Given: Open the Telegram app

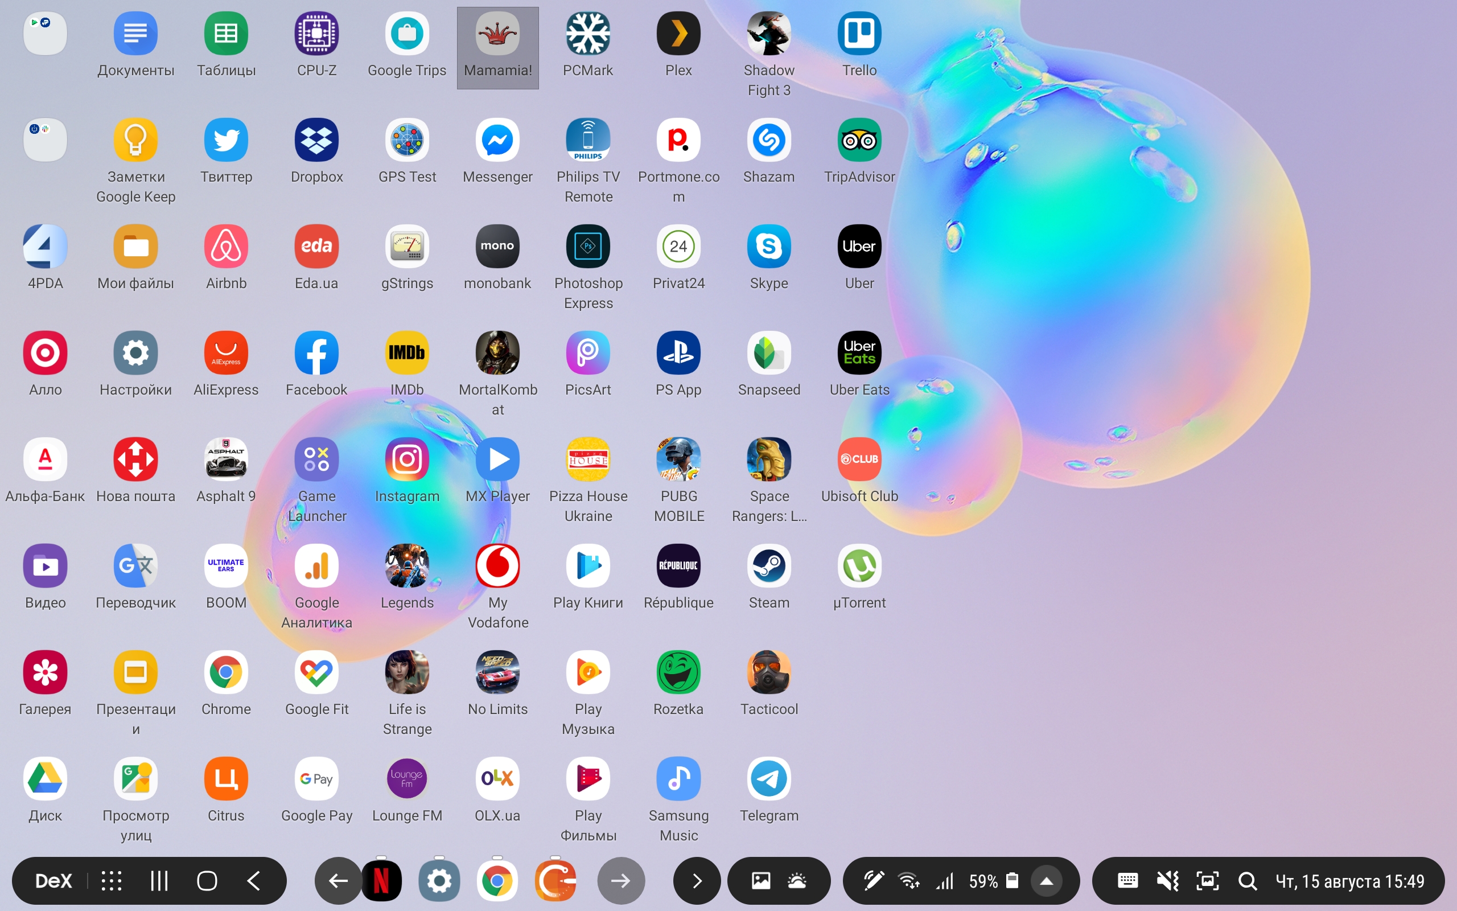Looking at the screenshot, I should 769,778.
